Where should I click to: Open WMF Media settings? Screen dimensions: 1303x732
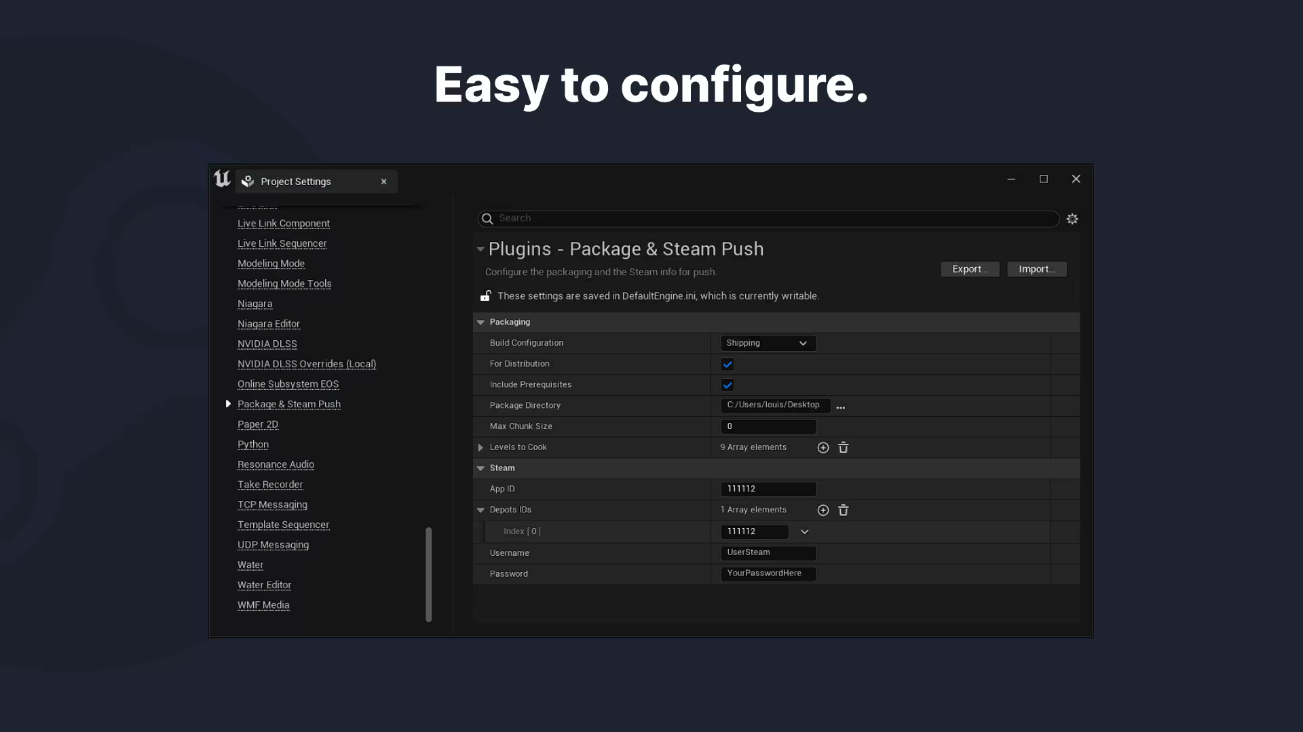coord(263,605)
